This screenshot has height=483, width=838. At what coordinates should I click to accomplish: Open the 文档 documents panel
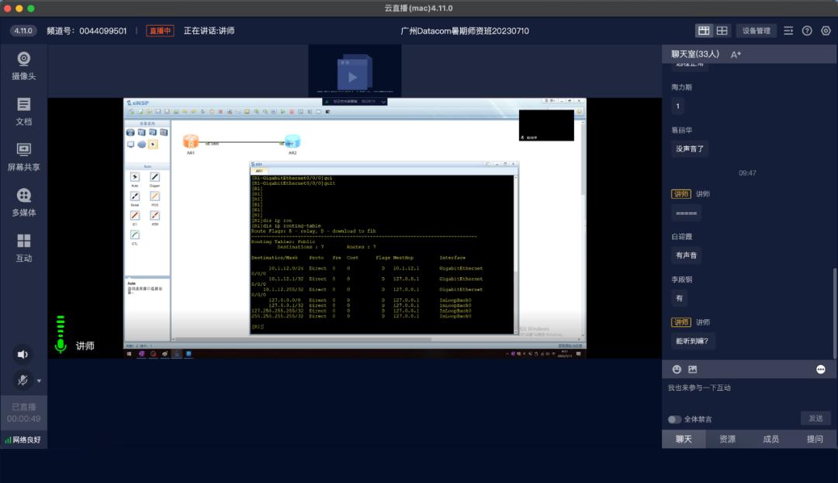pos(23,110)
